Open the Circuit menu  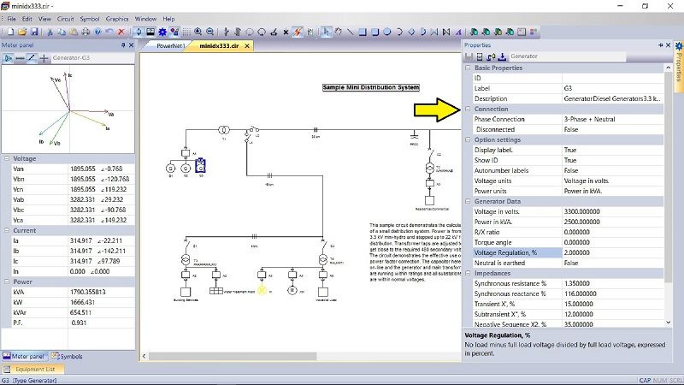(x=66, y=19)
